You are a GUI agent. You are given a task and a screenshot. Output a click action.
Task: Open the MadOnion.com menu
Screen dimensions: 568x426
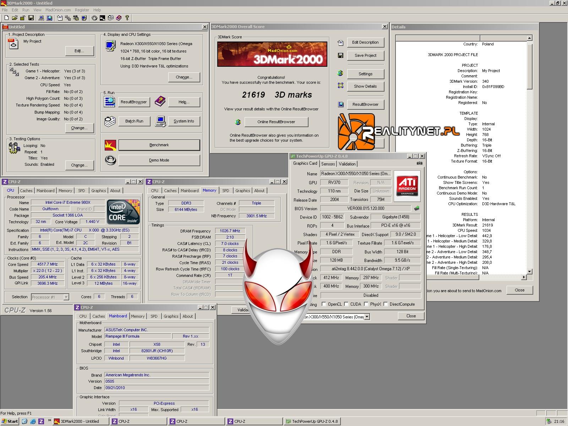tap(58, 10)
